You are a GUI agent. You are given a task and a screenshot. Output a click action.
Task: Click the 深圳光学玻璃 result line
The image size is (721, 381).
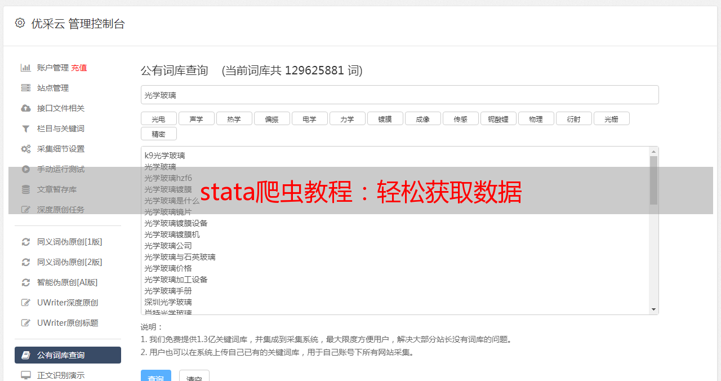click(x=168, y=302)
